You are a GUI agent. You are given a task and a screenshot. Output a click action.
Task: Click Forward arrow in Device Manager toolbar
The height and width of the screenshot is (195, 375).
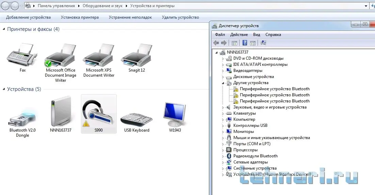click(224, 43)
